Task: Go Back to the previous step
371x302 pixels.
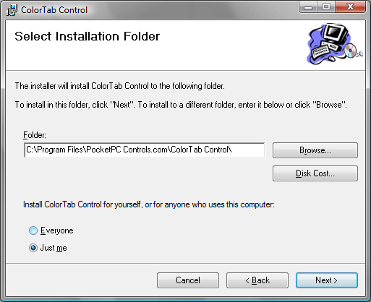Action: coord(257,280)
